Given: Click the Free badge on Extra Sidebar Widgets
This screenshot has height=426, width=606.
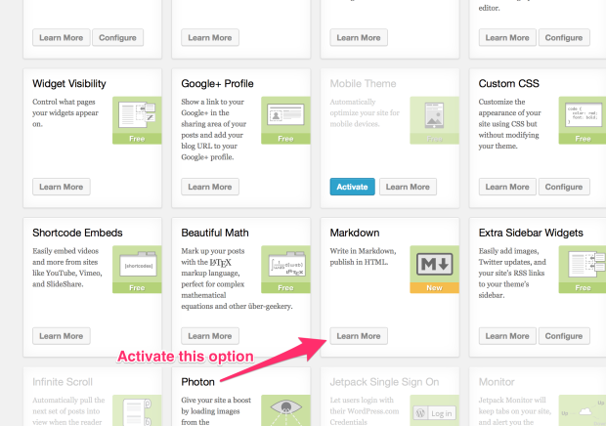Looking at the screenshot, I should coord(583,287).
